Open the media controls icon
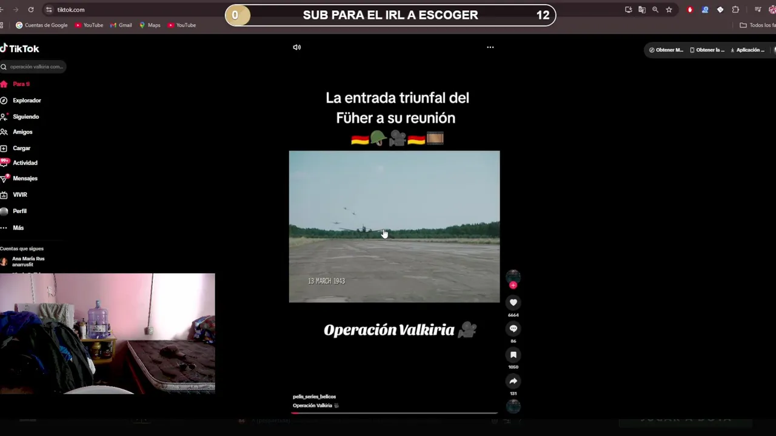Screen dimensions: 776x436 click(x=758, y=10)
